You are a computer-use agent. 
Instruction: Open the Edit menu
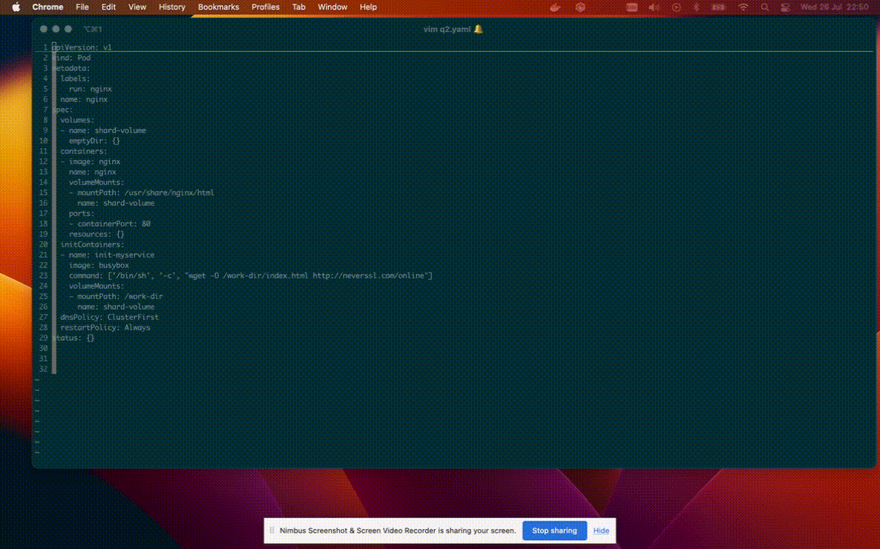pyautogui.click(x=108, y=7)
